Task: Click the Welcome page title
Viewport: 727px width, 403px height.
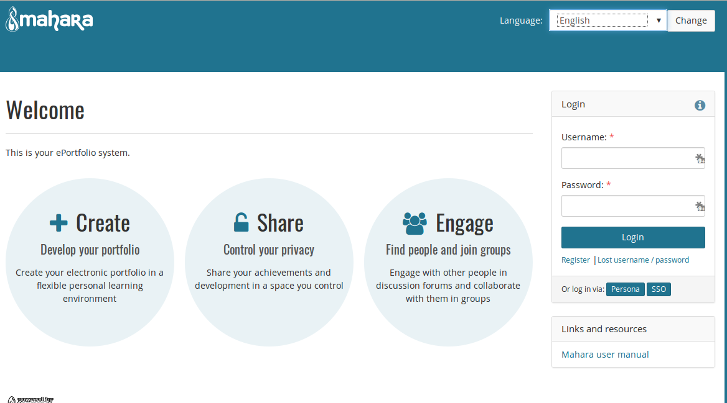Action: point(45,110)
